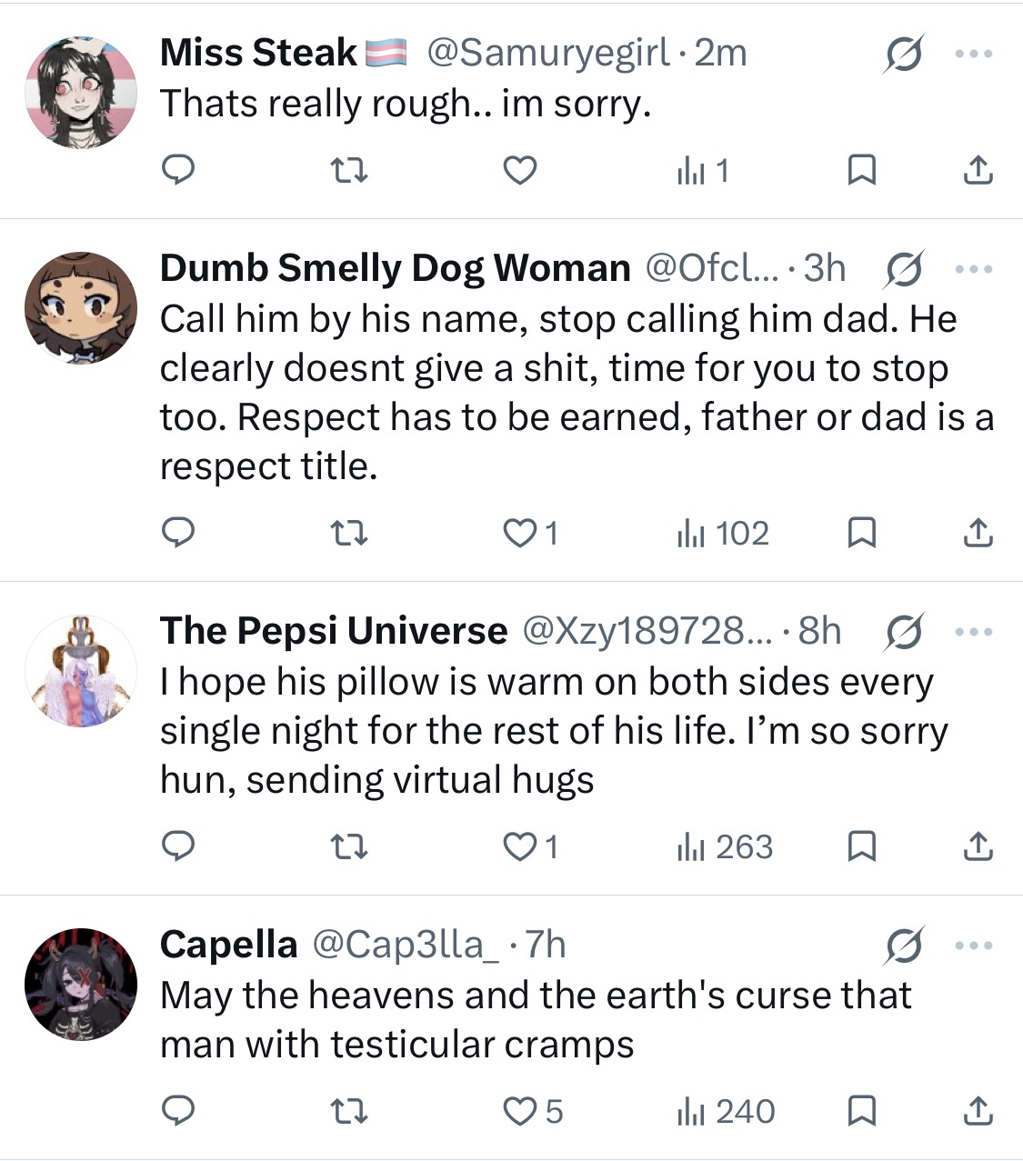The height and width of the screenshot is (1161, 1023).
Task: Share the Dumb Smelly Dog Woman tweet
Action: (978, 533)
